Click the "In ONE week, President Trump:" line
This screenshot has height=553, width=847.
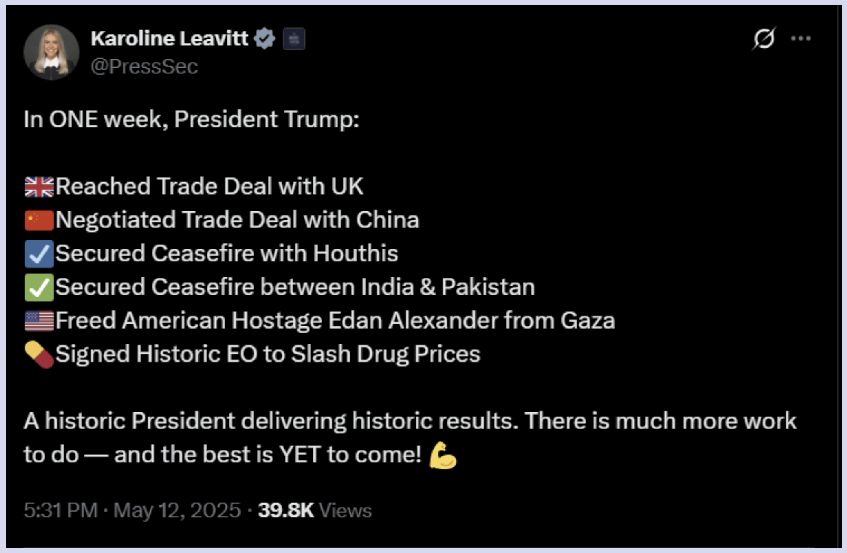pos(191,120)
